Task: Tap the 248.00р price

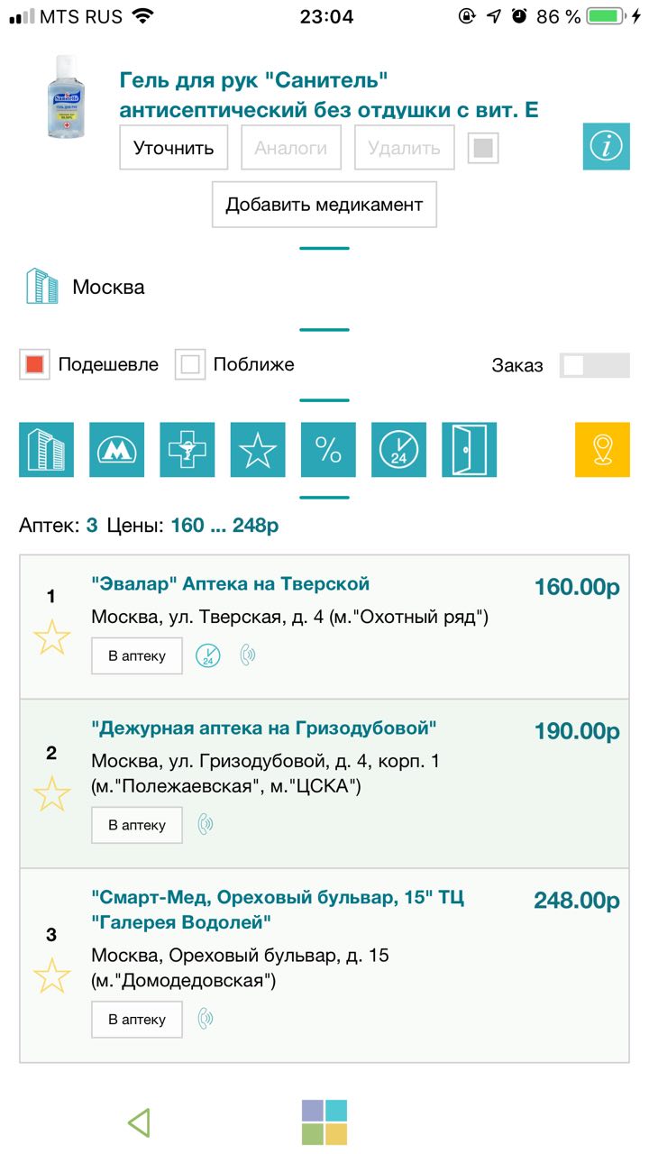Action: (577, 901)
